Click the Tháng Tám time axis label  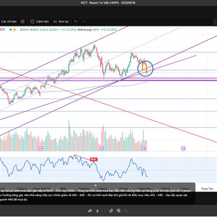click(x=207, y=189)
